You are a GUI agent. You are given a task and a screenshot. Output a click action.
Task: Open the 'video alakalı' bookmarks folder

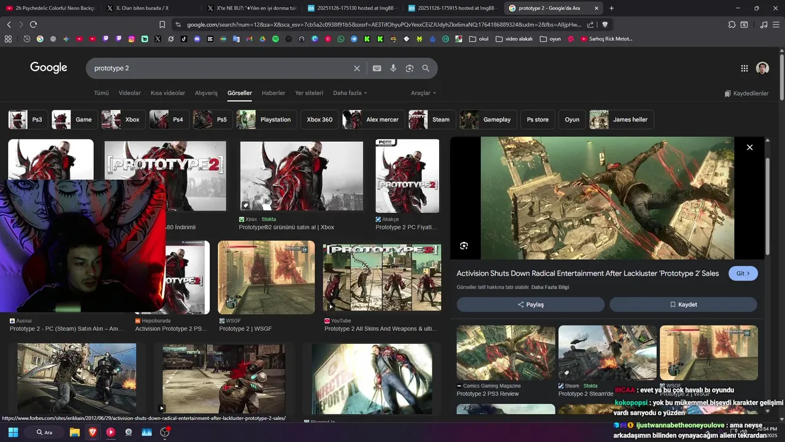(514, 39)
